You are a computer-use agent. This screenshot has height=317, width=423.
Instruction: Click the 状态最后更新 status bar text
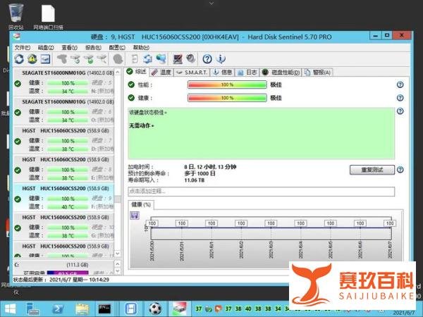click(61, 280)
